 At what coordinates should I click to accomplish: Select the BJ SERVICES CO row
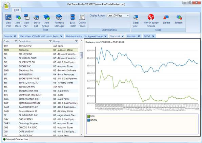pos(40,62)
